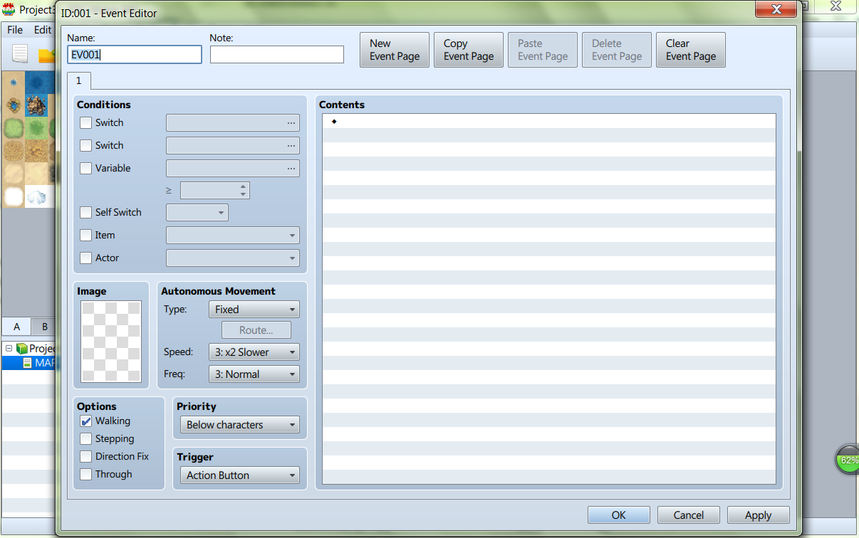Uncheck the Walking option
Image resolution: width=859 pixels, height=538 pixels.
(86, 421)
